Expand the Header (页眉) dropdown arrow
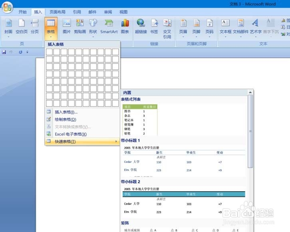 (x=183, y=37)
